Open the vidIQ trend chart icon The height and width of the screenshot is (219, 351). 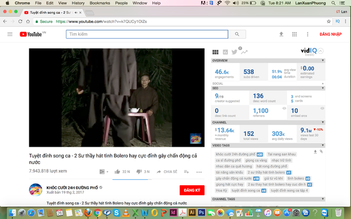[x=244, y=53]
